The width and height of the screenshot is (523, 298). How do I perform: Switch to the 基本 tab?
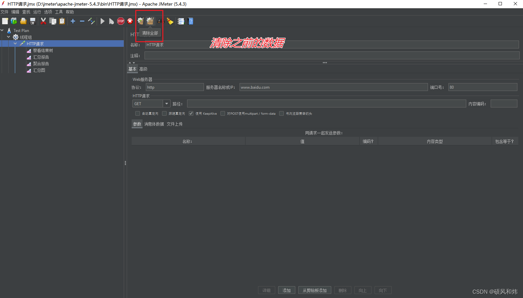tap(132, 69)
